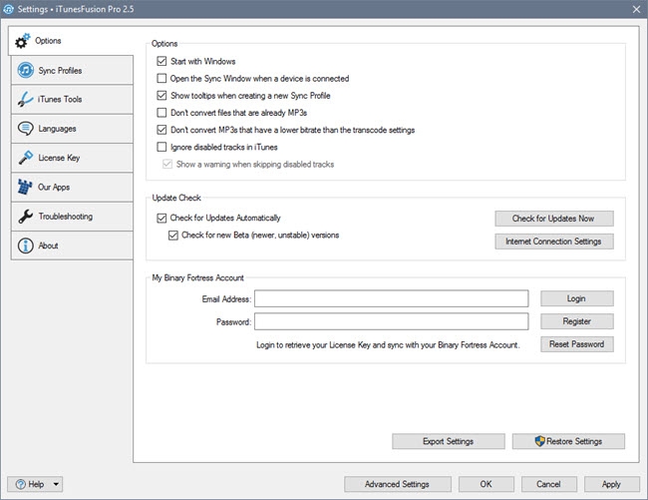
Task: Open Internet Connection Settings
Action: (x=554, y=242)
